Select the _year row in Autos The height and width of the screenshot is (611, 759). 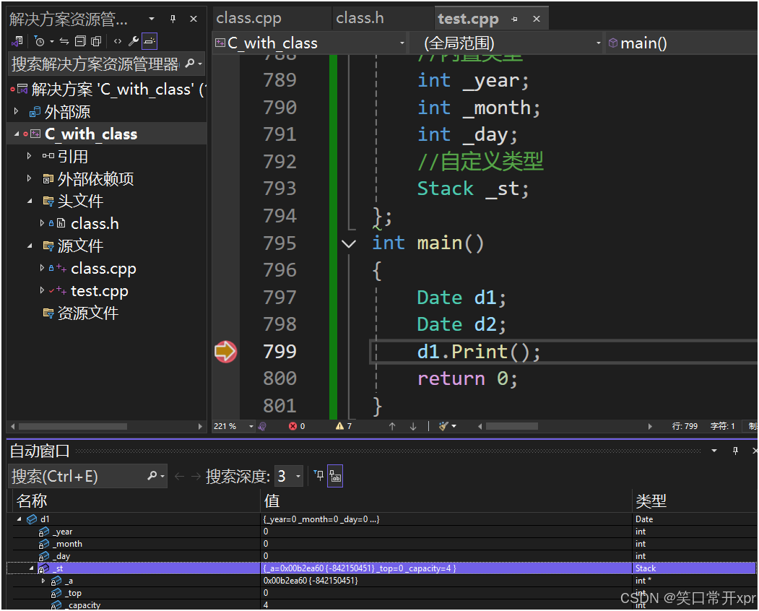(x=383, y=532)
